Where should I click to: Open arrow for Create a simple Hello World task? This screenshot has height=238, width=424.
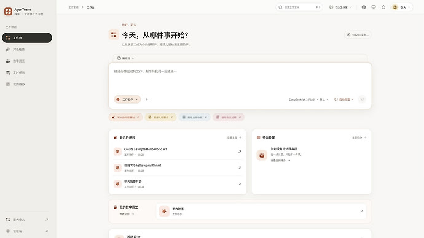click(240, 152)
